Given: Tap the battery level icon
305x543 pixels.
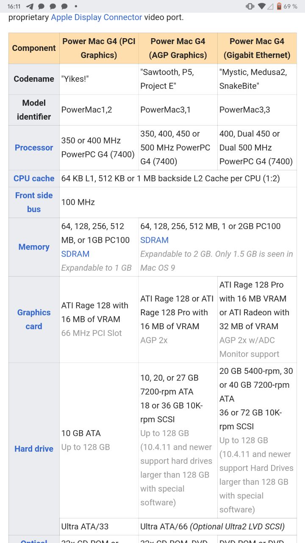Looking at the screenshot, I should (279, 6).
